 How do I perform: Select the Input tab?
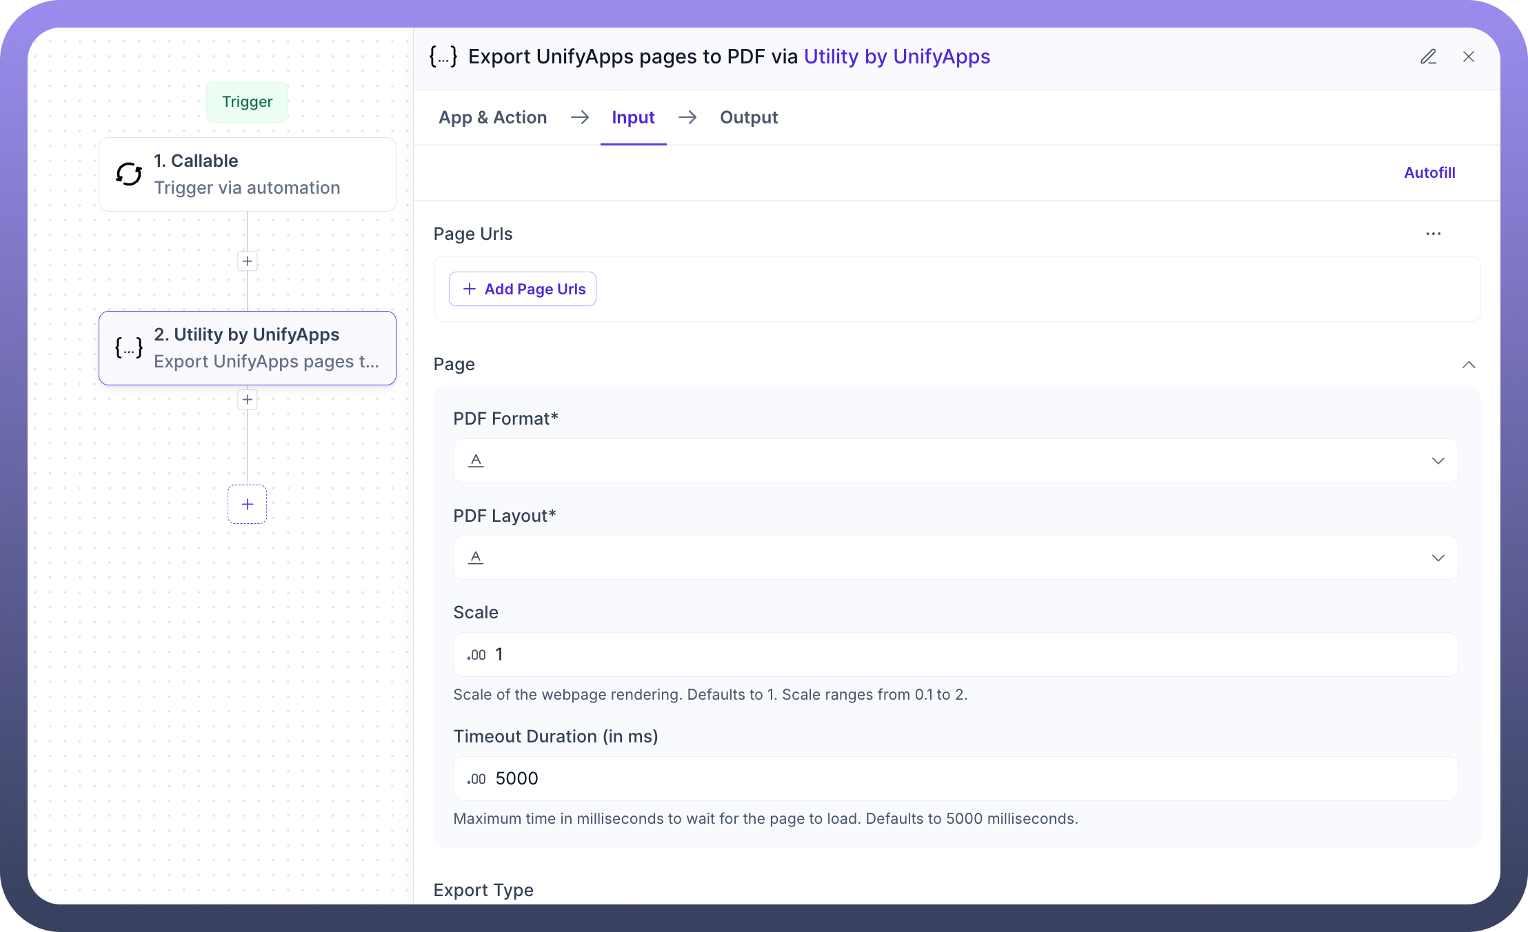pos(633,117)
